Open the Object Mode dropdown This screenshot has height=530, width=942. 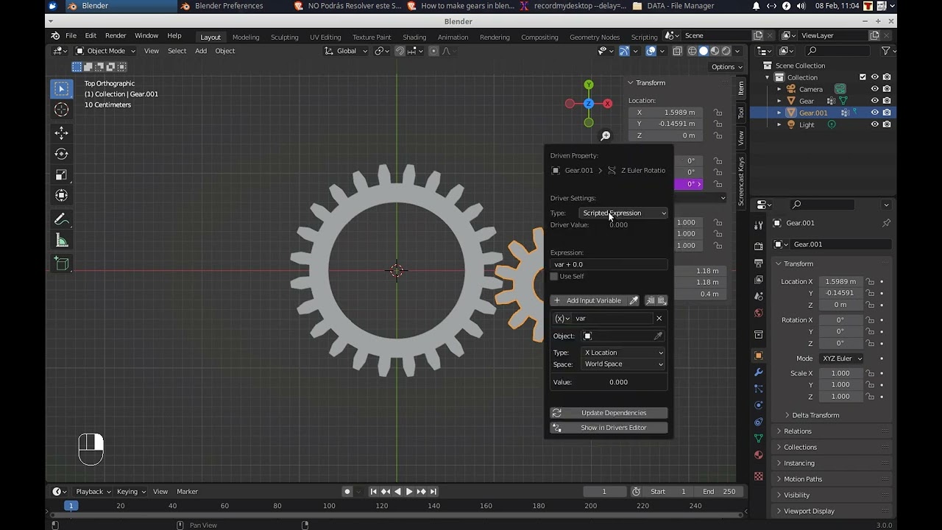[x=105, y=51]
